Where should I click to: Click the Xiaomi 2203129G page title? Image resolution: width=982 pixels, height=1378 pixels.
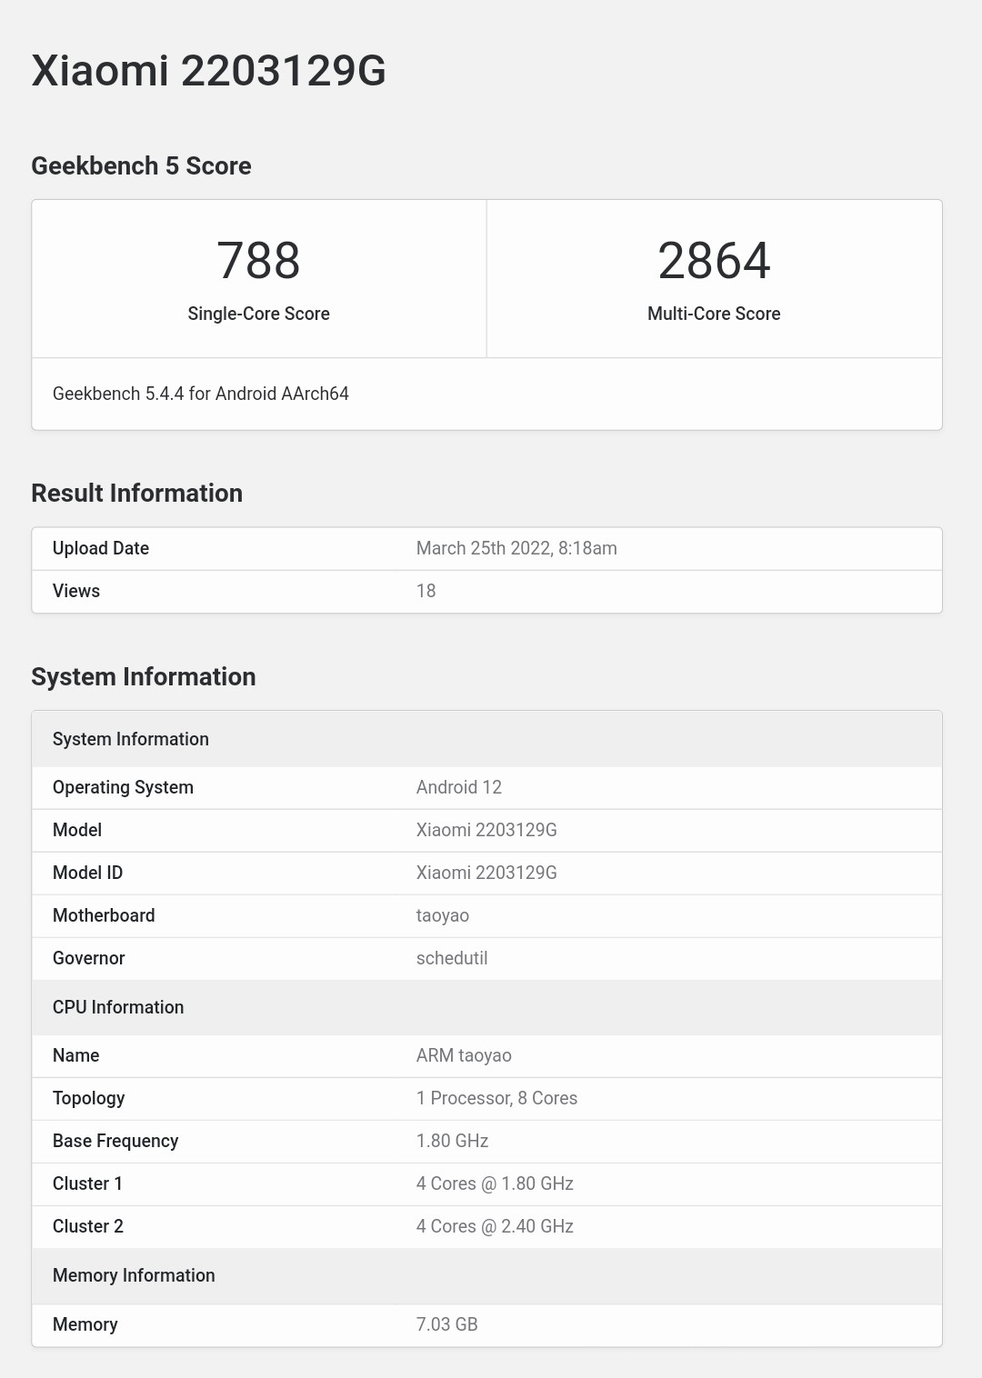[209, 71]
